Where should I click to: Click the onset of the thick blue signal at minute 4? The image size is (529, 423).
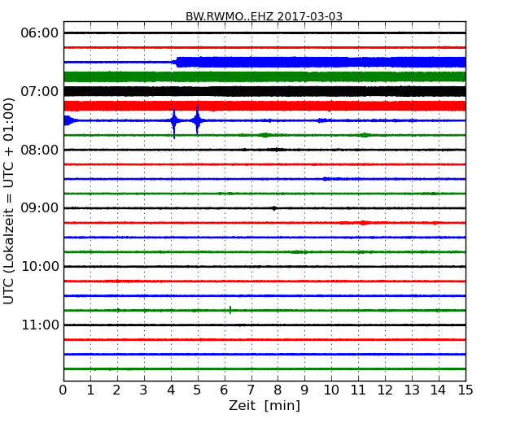pyautogui.click(x=176, y=62)
